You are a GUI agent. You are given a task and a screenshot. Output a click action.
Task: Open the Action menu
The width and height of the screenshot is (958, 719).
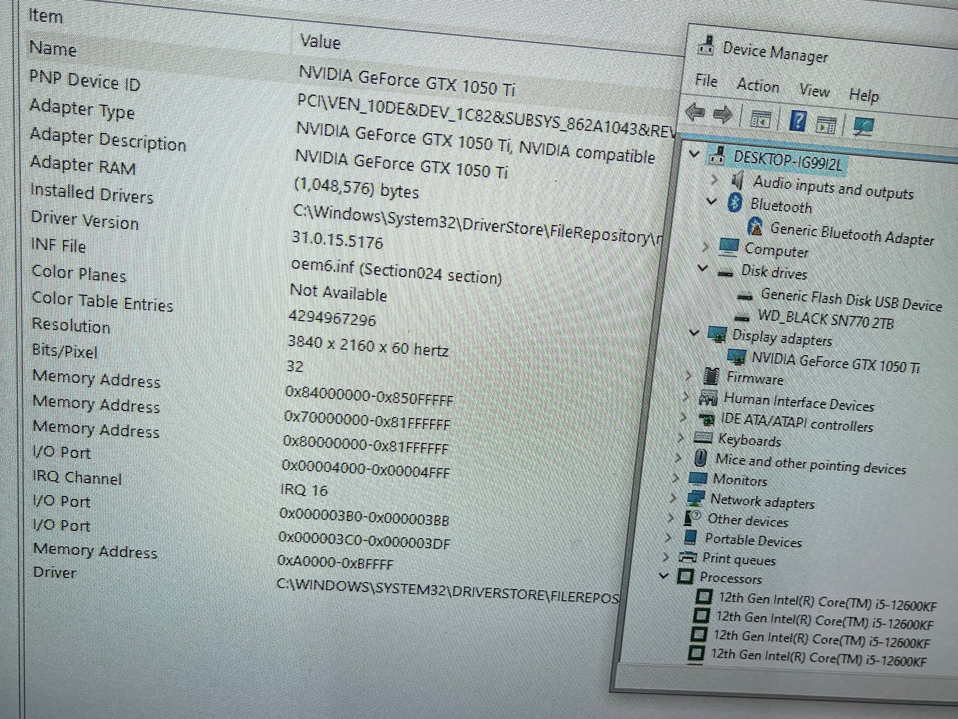pyautogui.click(x=758, y=86)
